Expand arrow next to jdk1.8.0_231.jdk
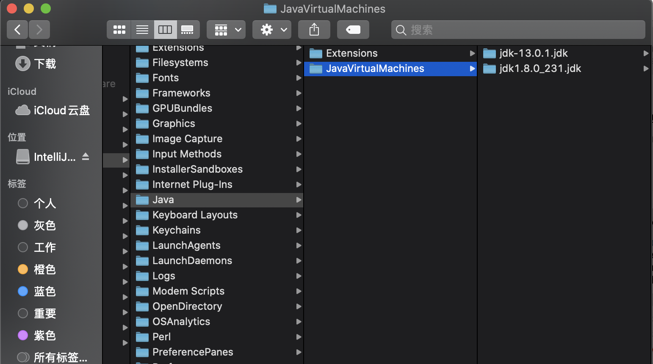The width and height of the screenshot is (653, 364). pos(646,69)
